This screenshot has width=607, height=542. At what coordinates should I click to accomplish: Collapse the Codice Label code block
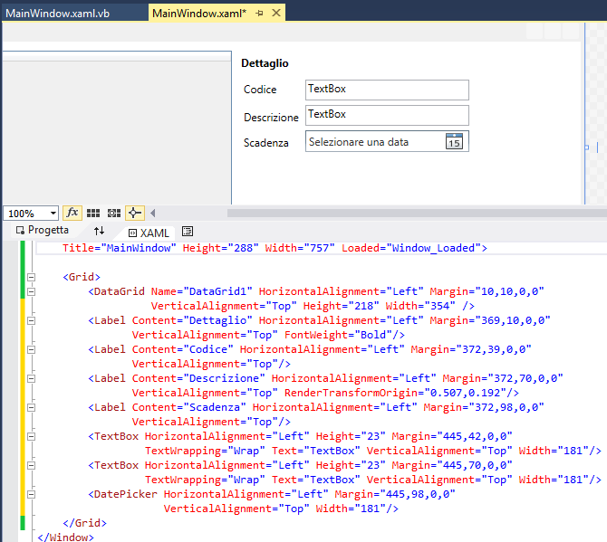click(x=32, y=349)
